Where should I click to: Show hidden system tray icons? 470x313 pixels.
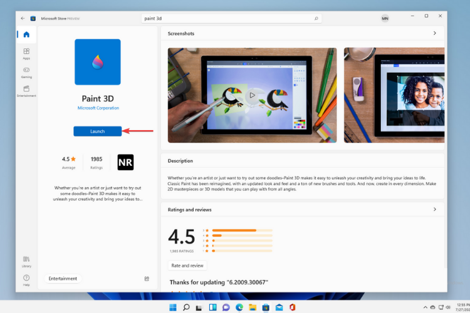point(425,307)
